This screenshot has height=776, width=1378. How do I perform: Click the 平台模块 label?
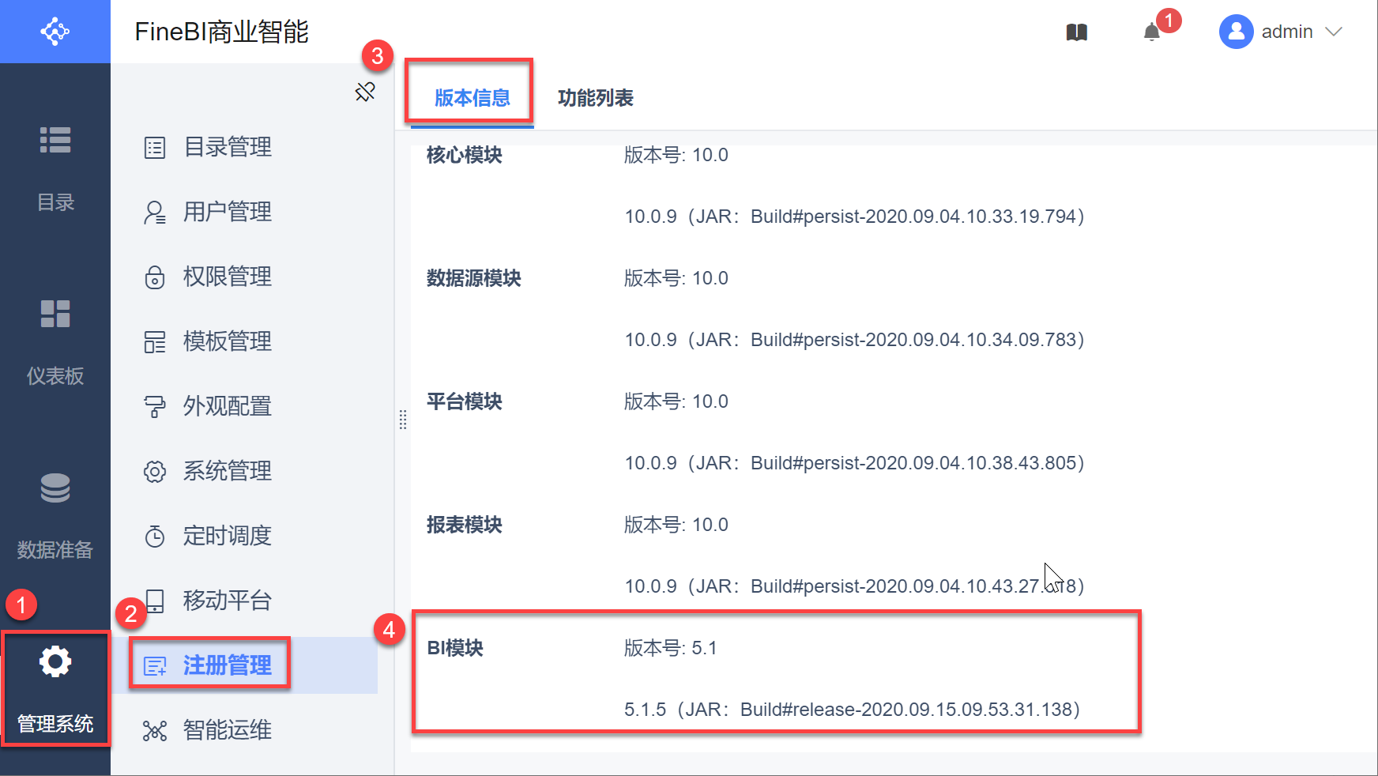click(465, 401)
